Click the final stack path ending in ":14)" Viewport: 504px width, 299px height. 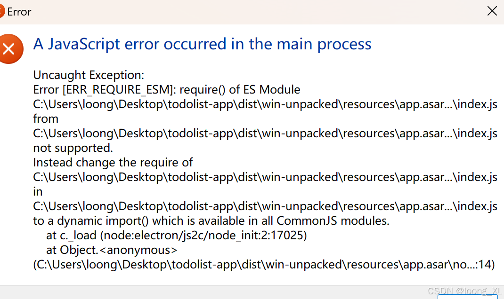(x=264, y=265)
